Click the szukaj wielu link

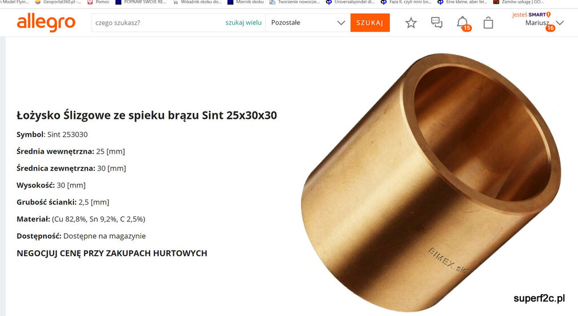(243, 23)
